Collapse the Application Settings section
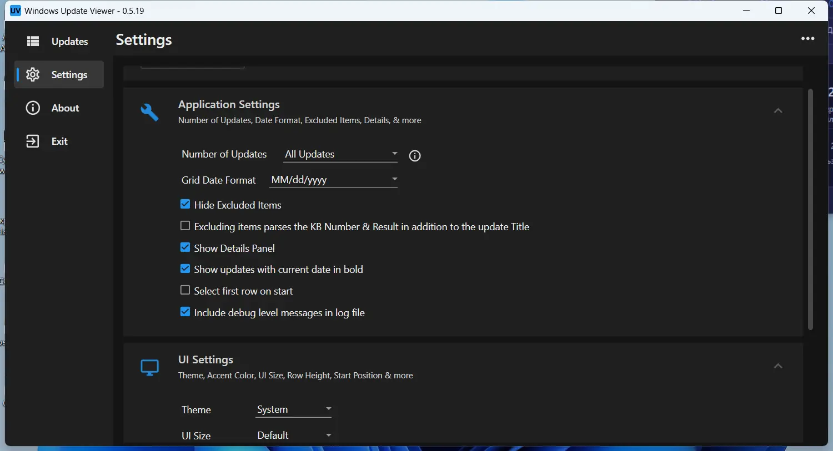This screenshot has height=451, width=833. pos(778,111)
